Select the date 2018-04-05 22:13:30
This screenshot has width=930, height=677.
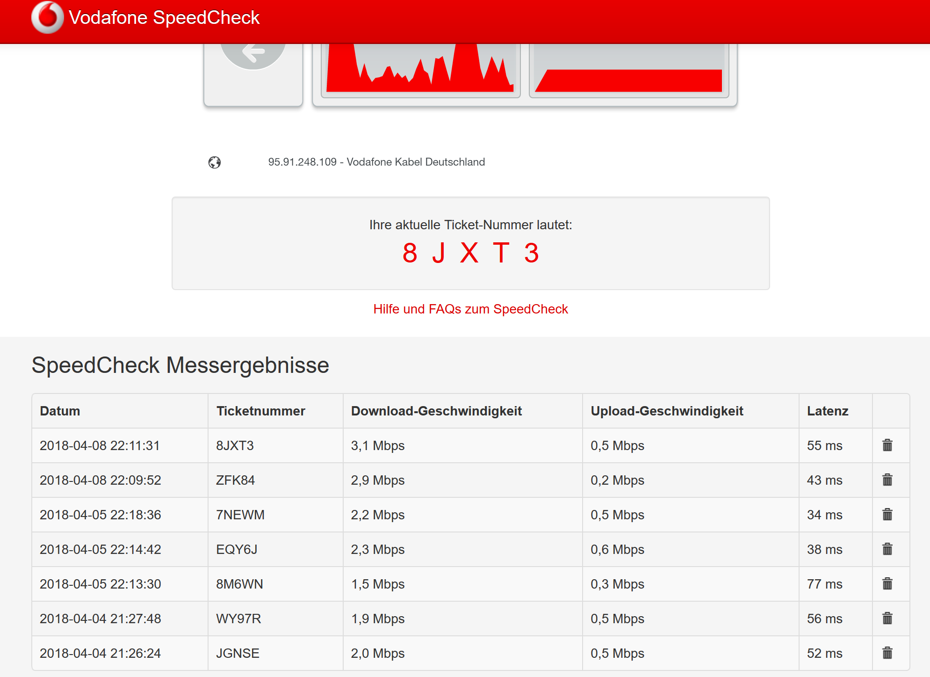pos(100,584)
